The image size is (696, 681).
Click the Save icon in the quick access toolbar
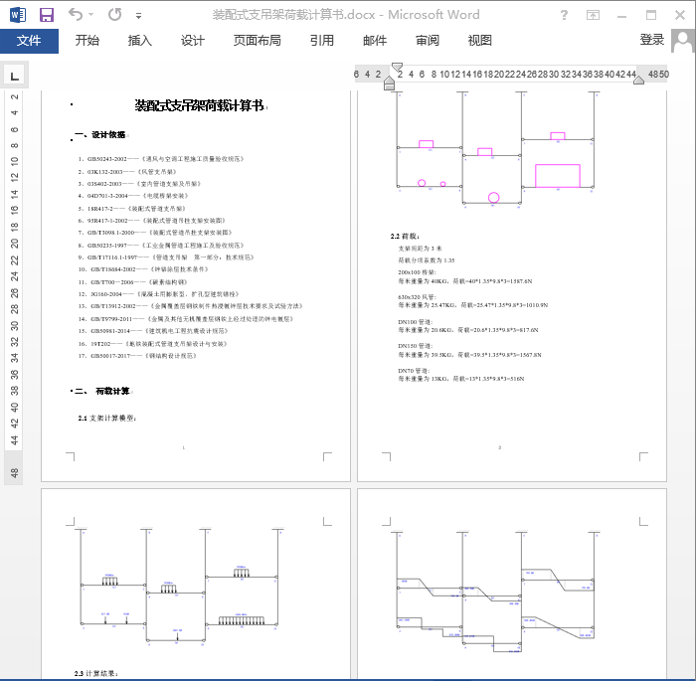(x=46, y=15)
